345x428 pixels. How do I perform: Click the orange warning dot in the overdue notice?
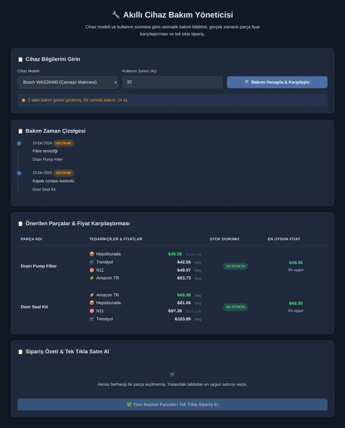tap(24, 100)
